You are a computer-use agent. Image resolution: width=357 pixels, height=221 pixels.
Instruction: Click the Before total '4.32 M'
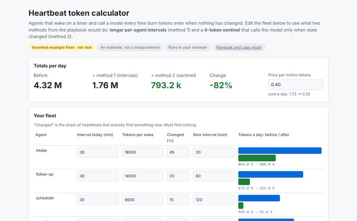click(48, 85)
